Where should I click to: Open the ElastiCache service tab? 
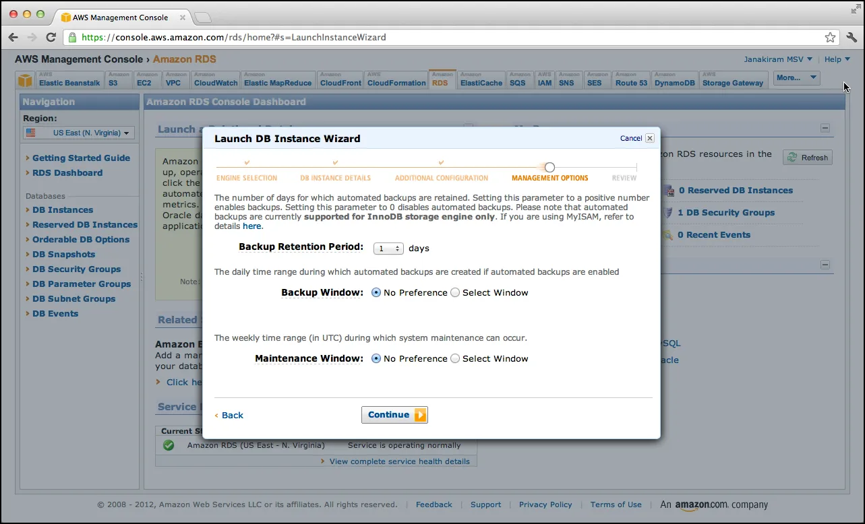coord(481,79)
